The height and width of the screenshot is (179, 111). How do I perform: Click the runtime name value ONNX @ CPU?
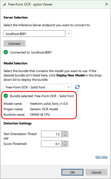pyautogui.click(x=40, y=115)
